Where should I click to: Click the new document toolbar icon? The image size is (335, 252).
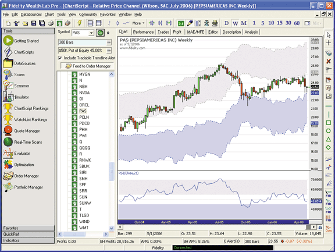tap(8, 23)
